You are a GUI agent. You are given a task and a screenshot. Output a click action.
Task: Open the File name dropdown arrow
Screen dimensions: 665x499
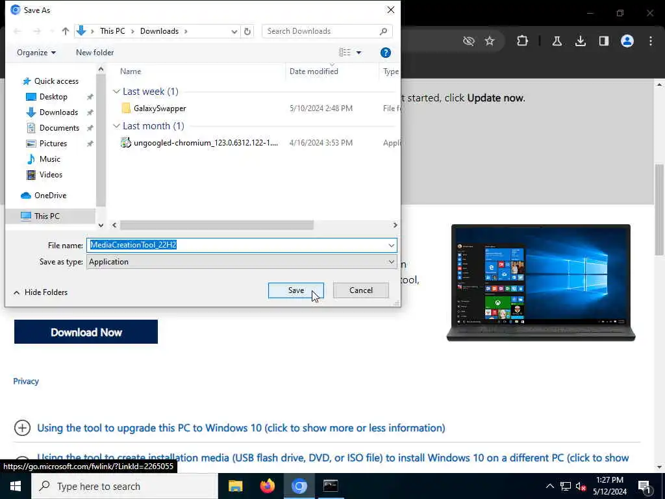(x=391, y=245)
